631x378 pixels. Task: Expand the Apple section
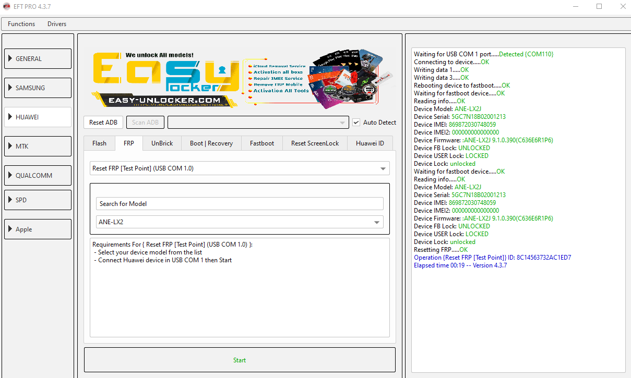[38, 229]
